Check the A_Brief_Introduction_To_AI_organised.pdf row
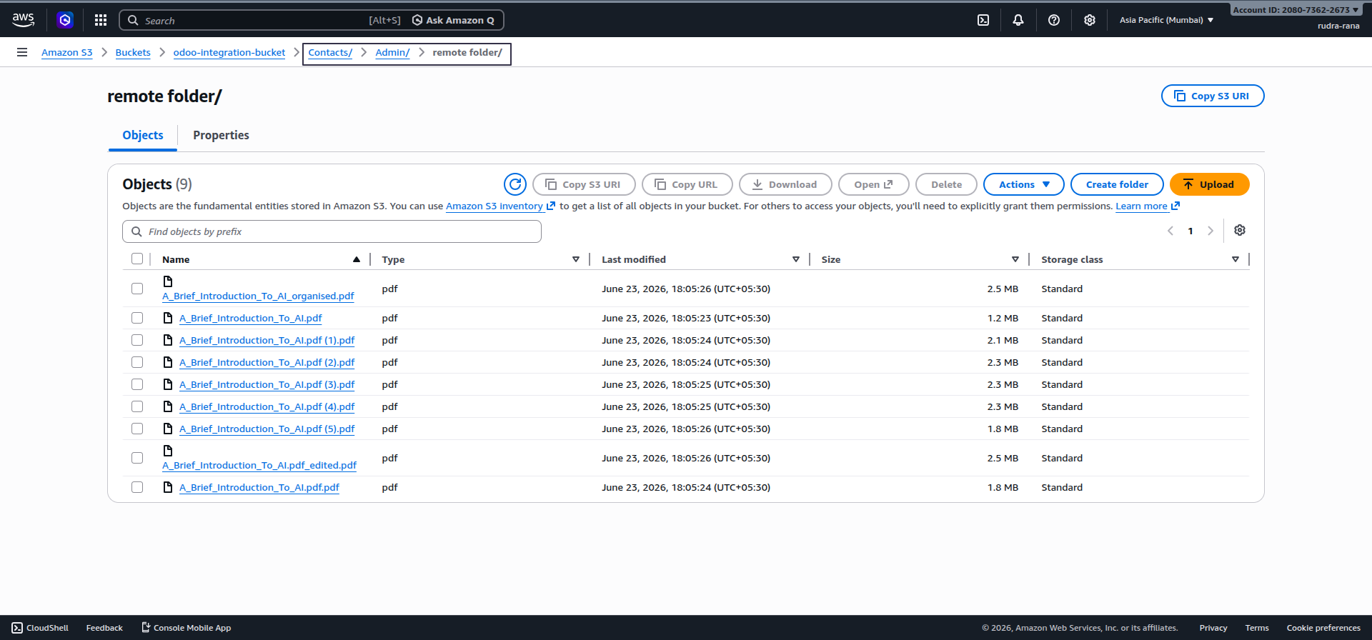 (x=137, y=289)
